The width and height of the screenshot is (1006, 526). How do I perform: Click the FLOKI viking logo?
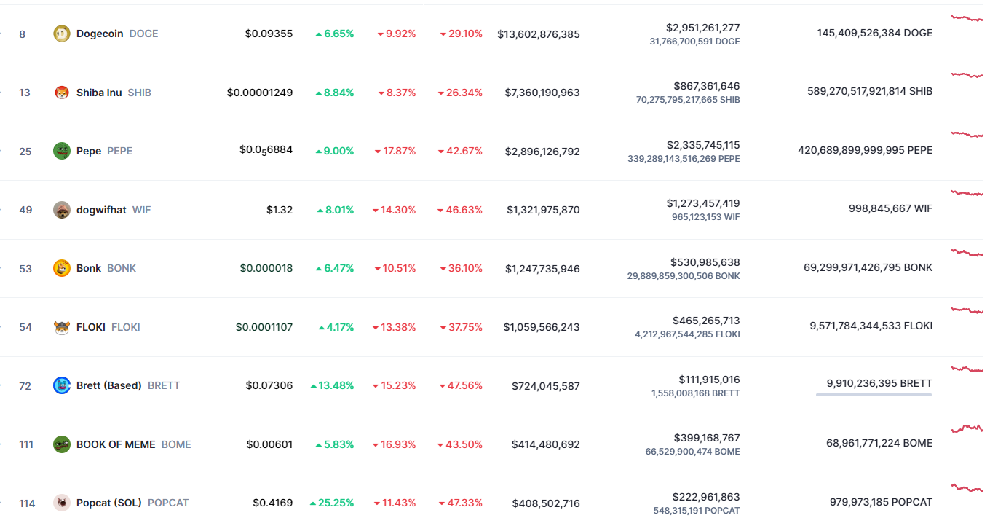(62, 327)
